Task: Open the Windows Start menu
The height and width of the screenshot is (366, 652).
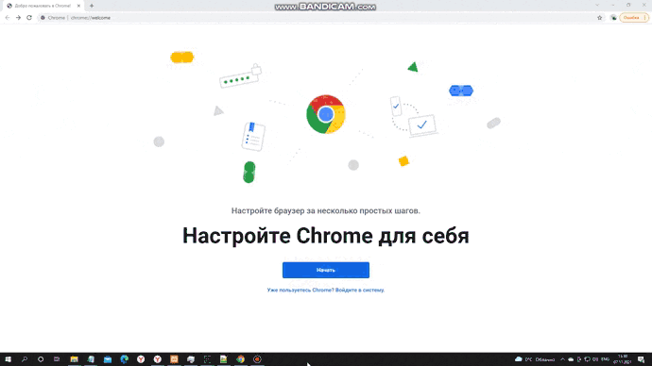Action: (x=8, y=359)
